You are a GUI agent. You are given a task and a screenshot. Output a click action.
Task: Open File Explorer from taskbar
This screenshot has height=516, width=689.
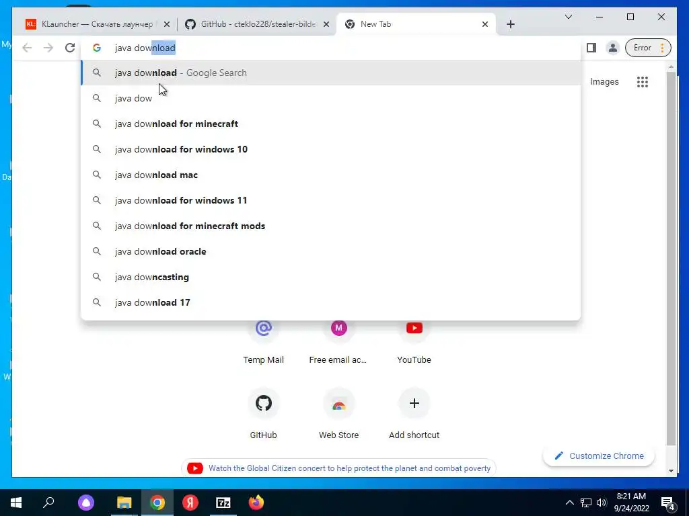coord(124,503)
